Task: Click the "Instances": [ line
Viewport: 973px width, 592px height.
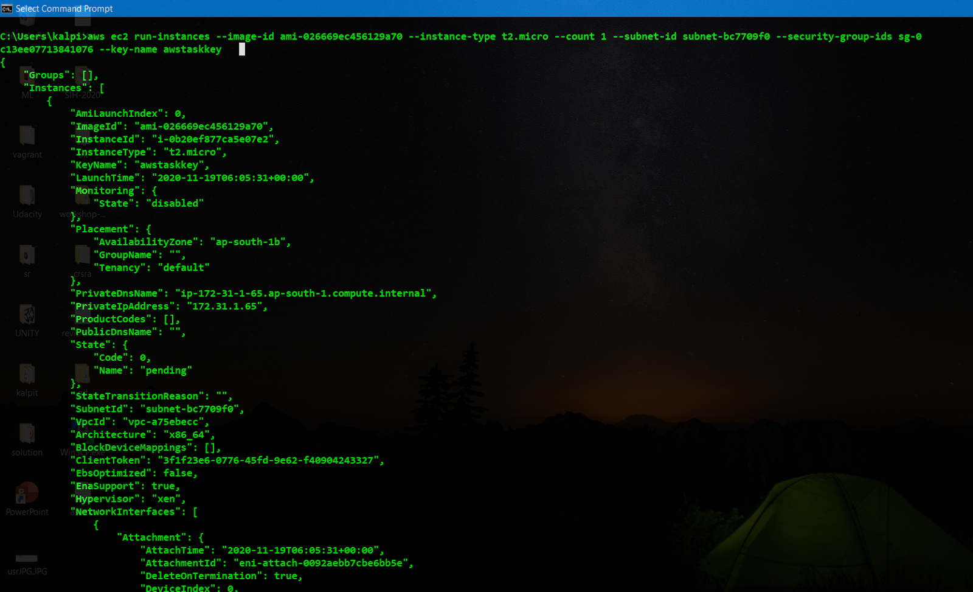Action: pos(64,88)
